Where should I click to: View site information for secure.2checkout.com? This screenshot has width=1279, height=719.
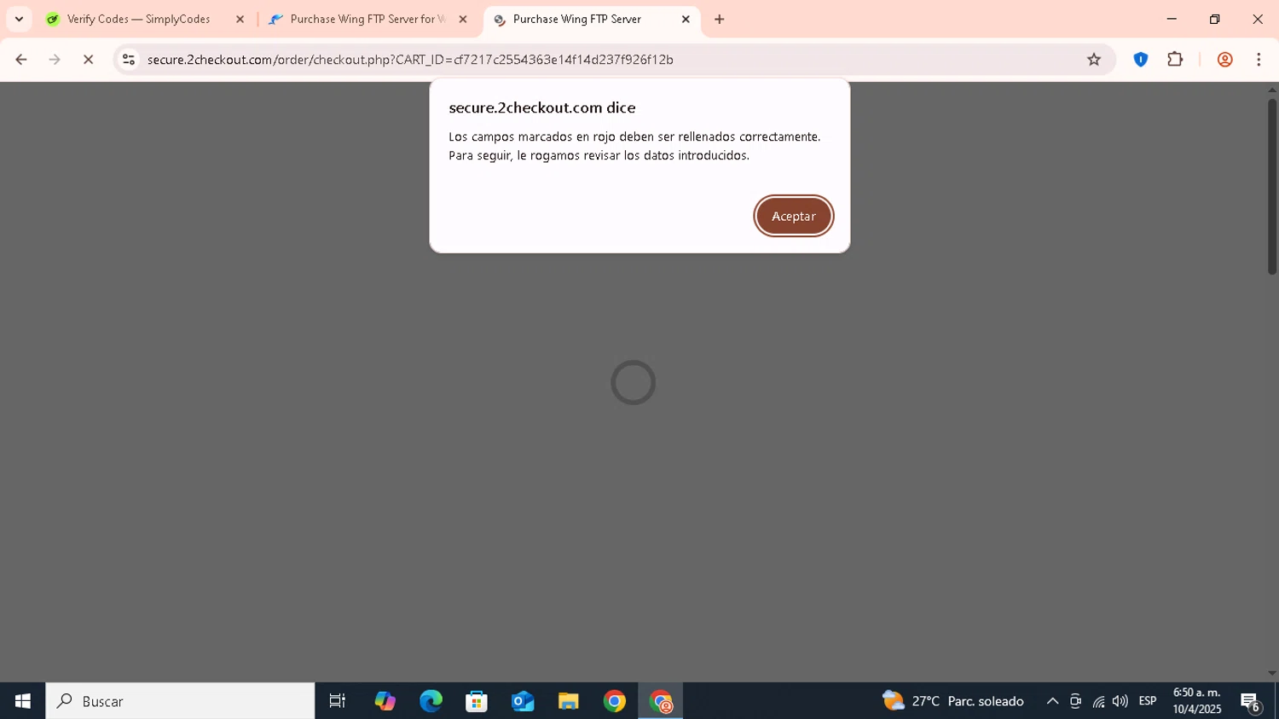[129, 59]
